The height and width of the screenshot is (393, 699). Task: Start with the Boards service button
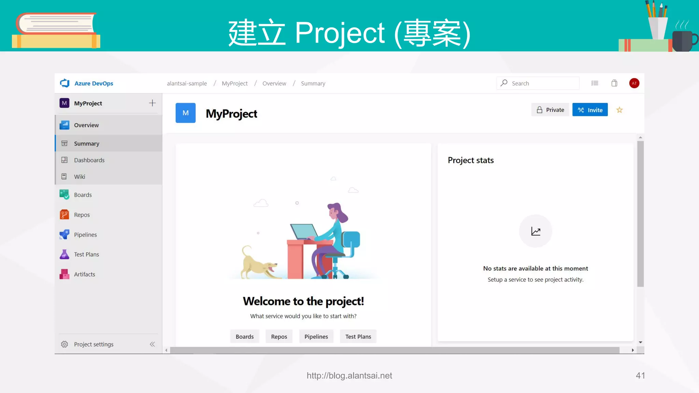click(245, 336)
